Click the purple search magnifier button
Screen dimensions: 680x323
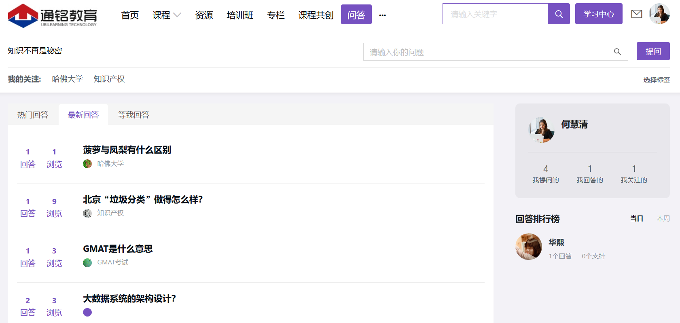[x=559, y=14]
